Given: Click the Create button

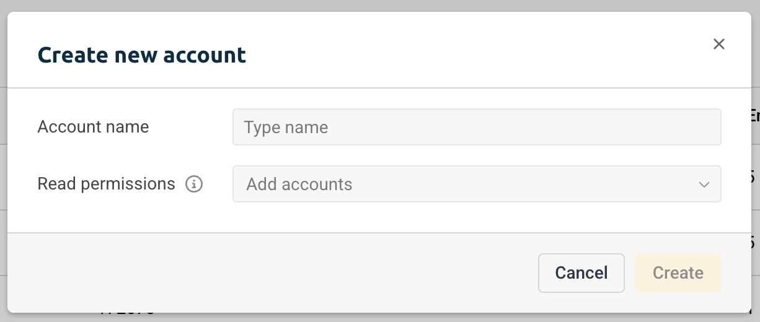Looking at the screenshot, I should coord(678,273).
